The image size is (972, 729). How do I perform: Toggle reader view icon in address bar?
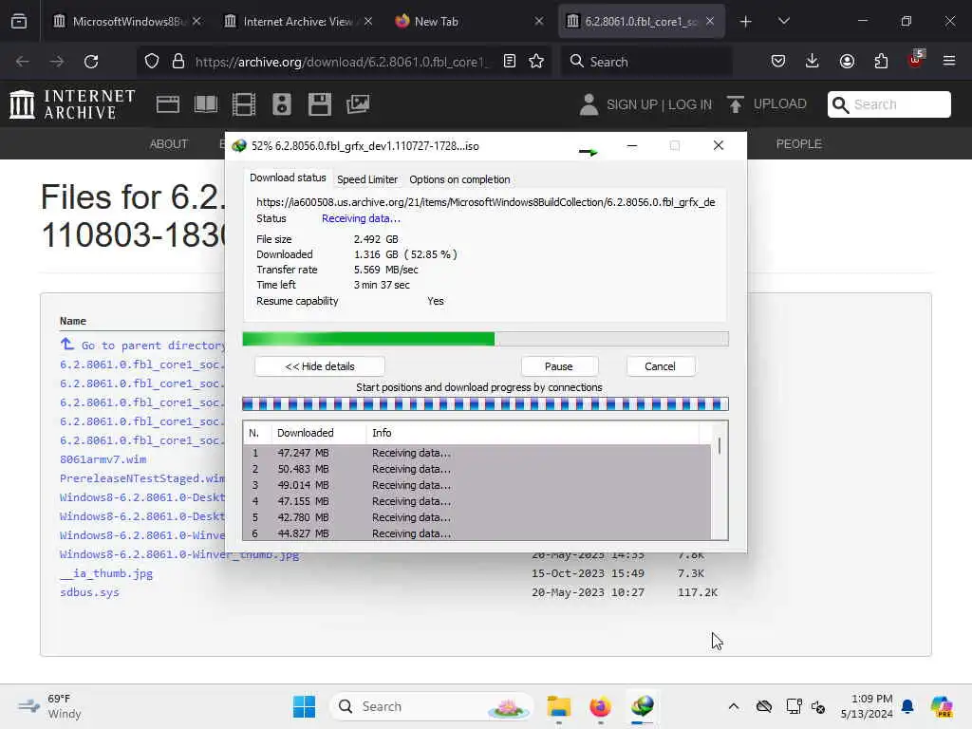click(510, 62)
